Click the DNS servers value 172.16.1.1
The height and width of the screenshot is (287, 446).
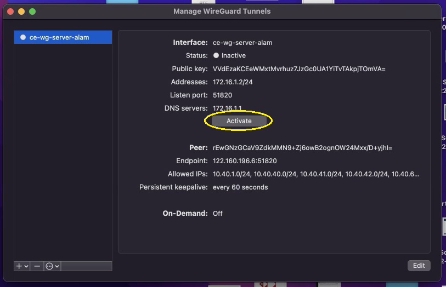click(227, 108)
